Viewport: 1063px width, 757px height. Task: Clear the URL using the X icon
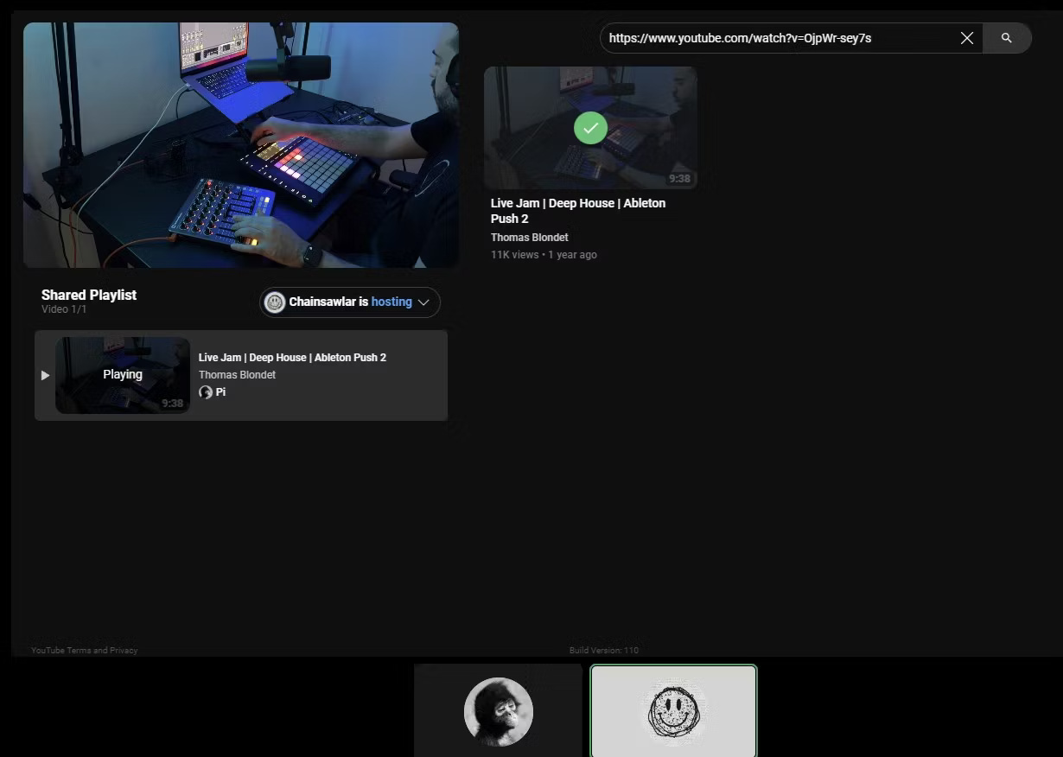point(966,38)
